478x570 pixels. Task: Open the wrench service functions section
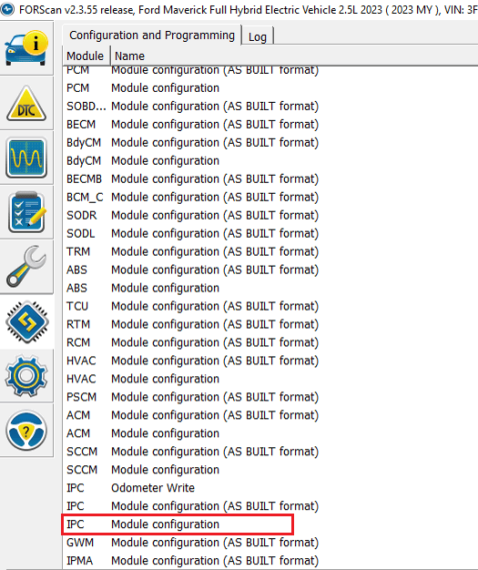click(x=26, y=267)
